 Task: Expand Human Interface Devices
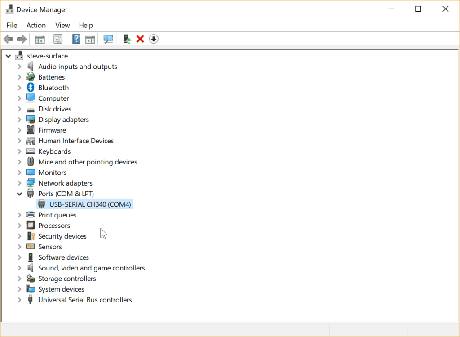point(19,141)
